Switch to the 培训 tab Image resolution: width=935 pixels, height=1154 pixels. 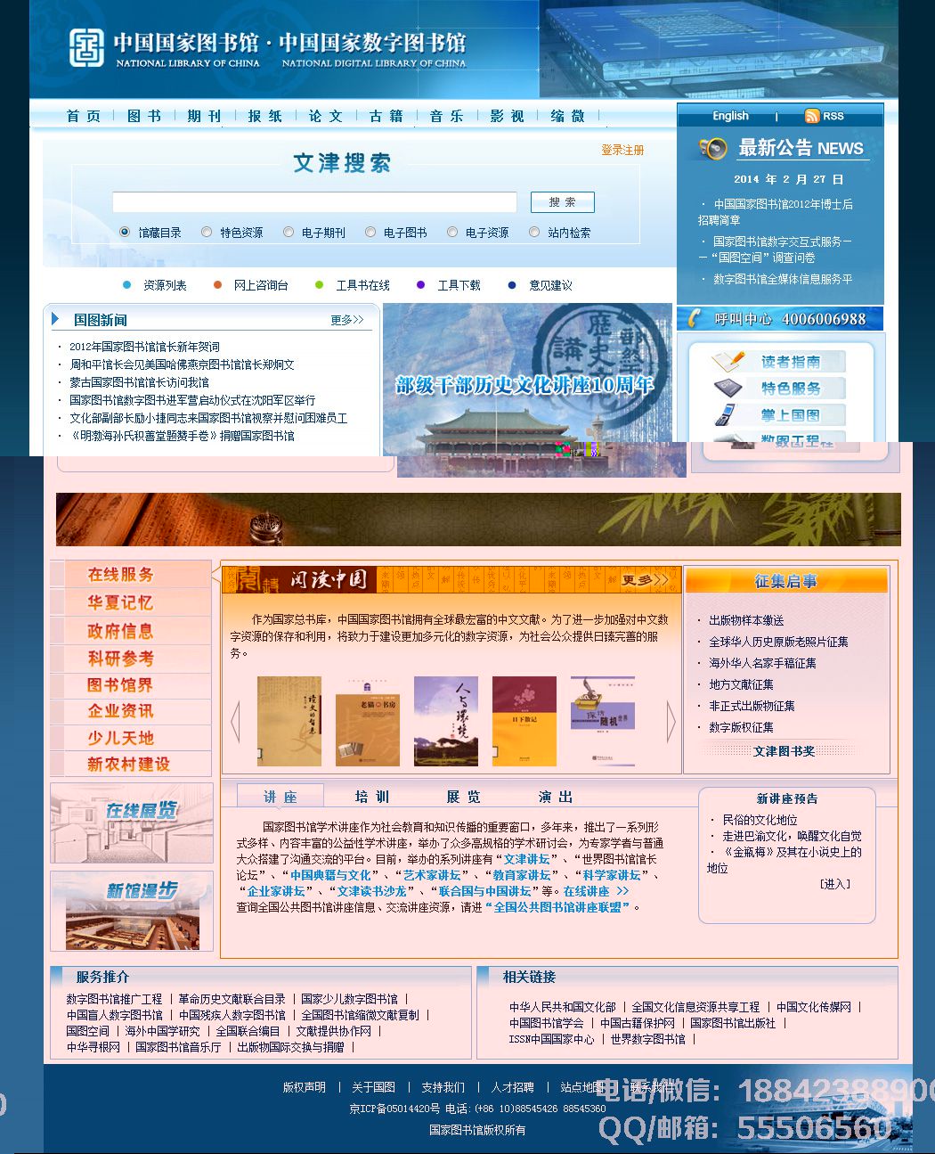click(x=372, y=797)
